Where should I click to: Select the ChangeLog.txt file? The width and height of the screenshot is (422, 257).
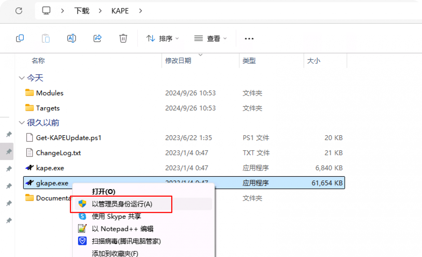(59, 153)
